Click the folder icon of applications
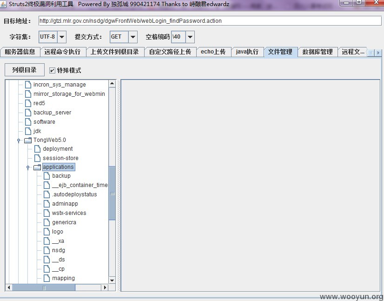Screen dimensions: 384x301 coord(37,167)
